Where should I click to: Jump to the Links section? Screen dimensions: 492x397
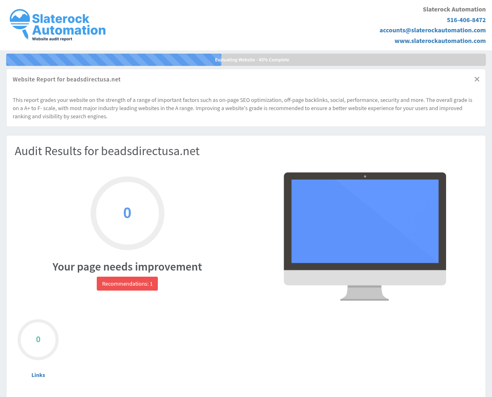pos(38,375)
